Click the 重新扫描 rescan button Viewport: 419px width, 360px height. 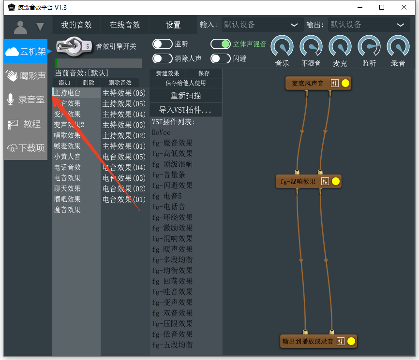[x=185, y=95]
